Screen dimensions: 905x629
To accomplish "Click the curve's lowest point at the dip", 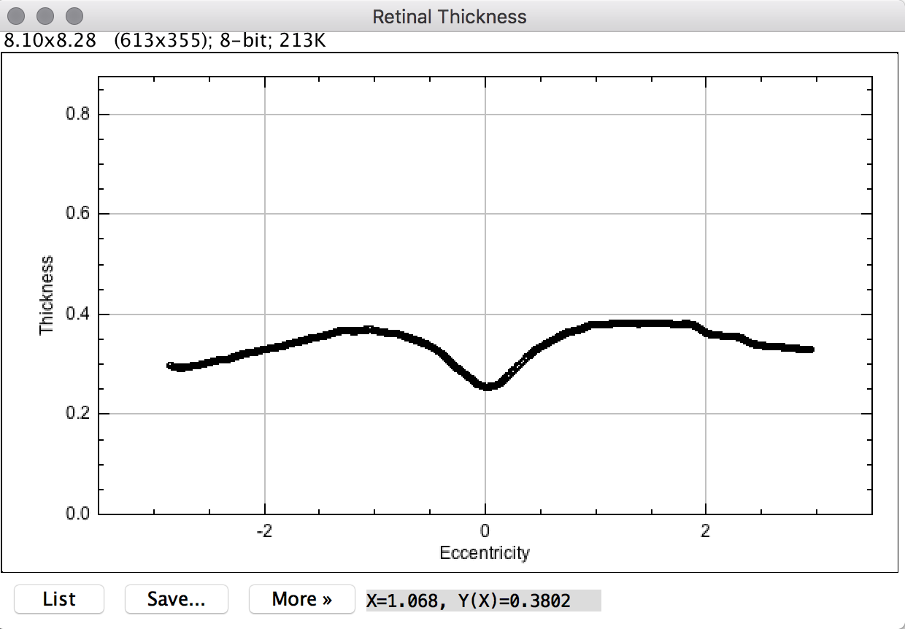I will [486, 385].
